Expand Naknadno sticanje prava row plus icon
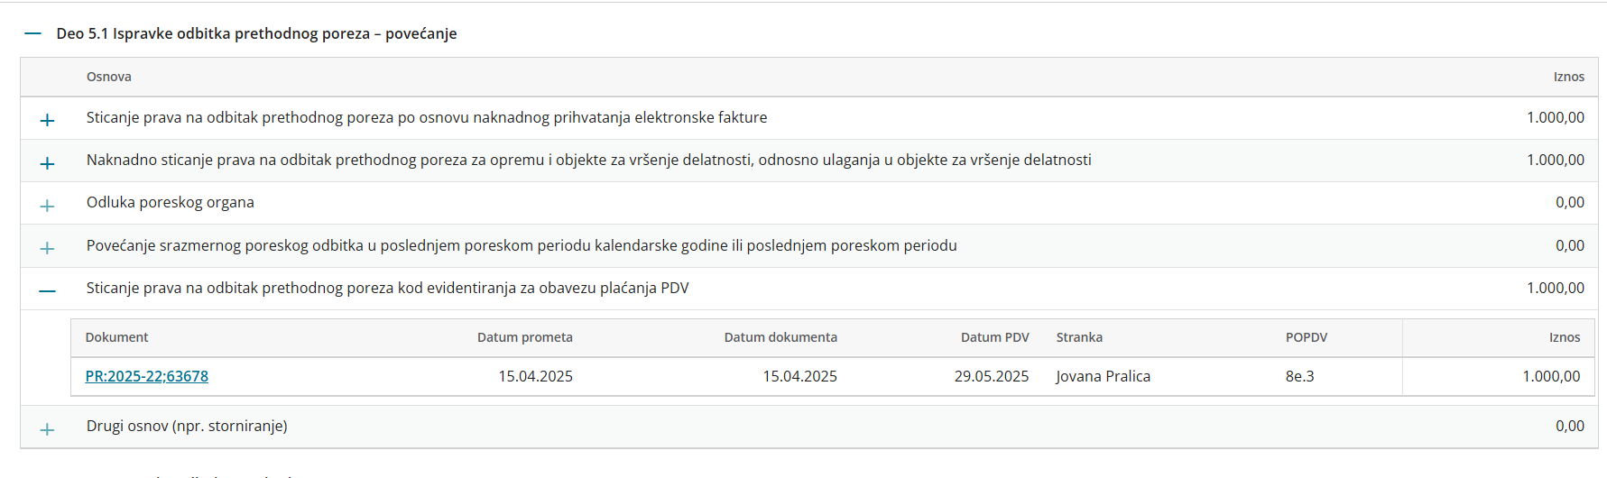The width and height of the screenshot is (1607, 478). tap(48, 162)
